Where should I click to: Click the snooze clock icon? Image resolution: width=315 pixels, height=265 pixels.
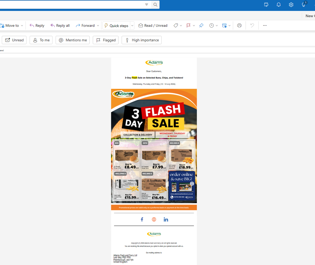(211, 25)
